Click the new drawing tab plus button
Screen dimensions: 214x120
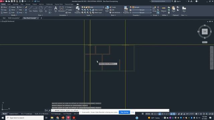coord(41,18)
